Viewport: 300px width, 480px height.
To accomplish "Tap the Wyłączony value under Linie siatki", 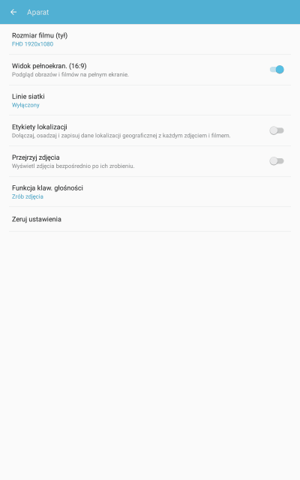I will [x=25, y=105].
